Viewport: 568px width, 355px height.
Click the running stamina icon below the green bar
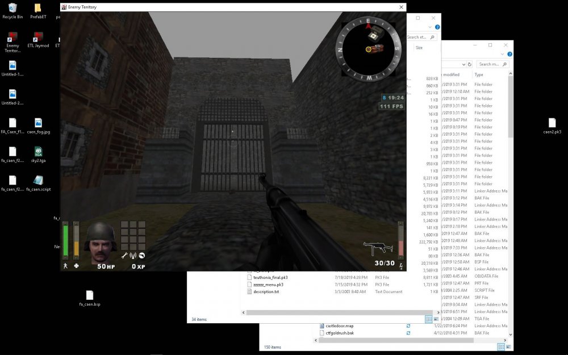coord(65,265)
